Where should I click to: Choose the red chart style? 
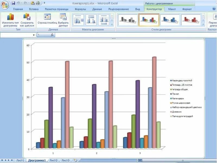(x=191, y=20)
